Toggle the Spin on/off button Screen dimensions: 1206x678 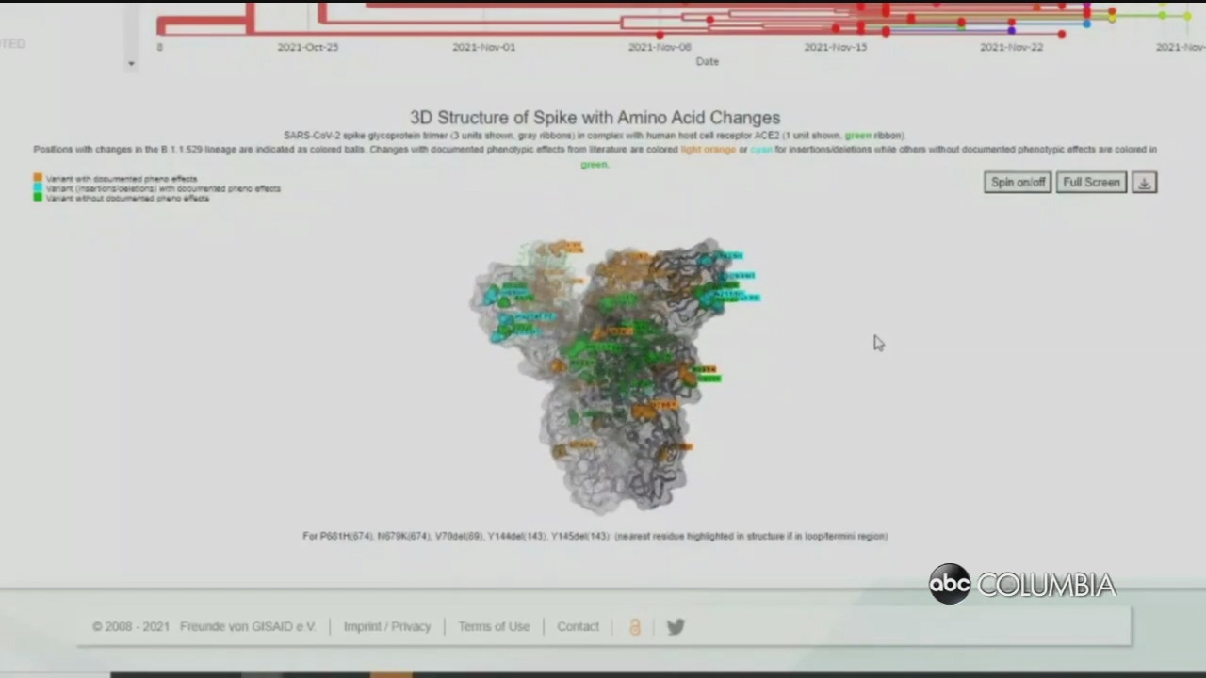[1018, 183]
